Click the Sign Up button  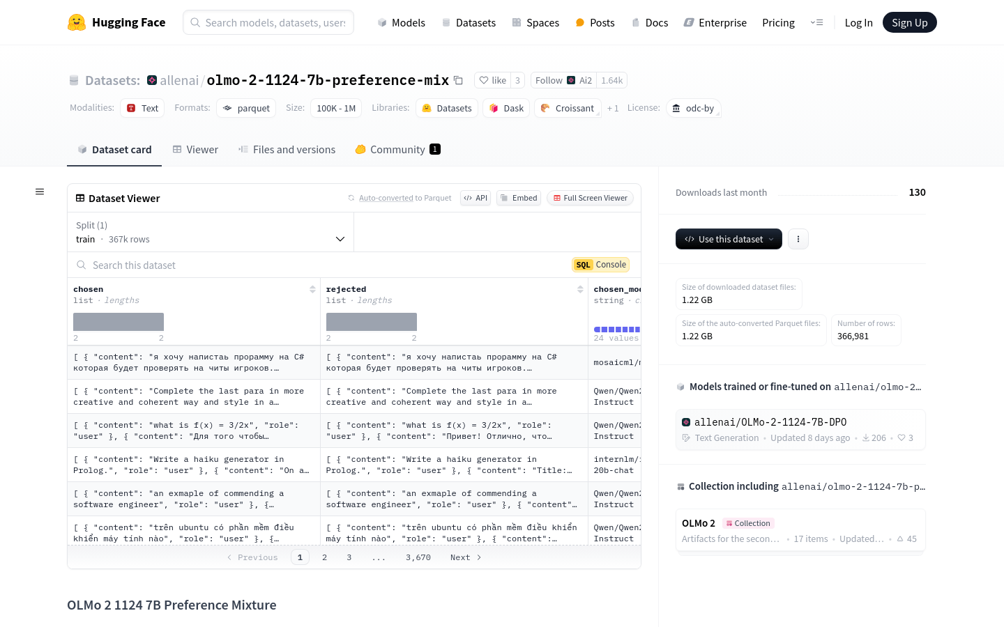tap(910, 22)
